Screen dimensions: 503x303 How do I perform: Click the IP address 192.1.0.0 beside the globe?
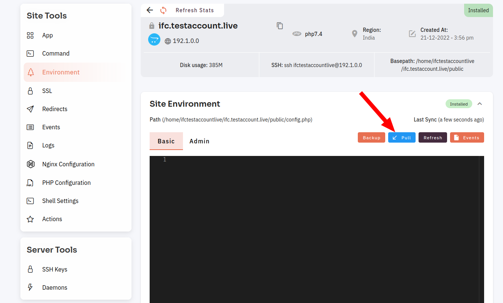(x=186, y=41)
